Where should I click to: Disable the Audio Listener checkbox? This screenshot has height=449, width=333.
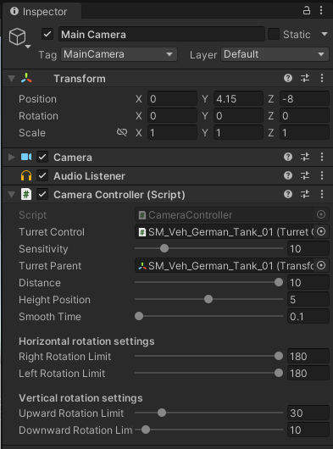coord(42,175)
